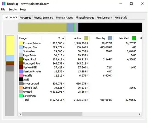Image resolution: width=148 pixels, height=123 pixels.
Task: Switch to the Priority Summary tab
Action: [x=44, y=17]
